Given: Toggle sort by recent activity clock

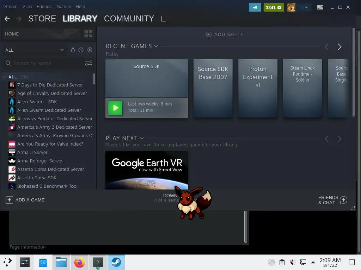Looking at the screenshot, I should click(x=81, y=50).
